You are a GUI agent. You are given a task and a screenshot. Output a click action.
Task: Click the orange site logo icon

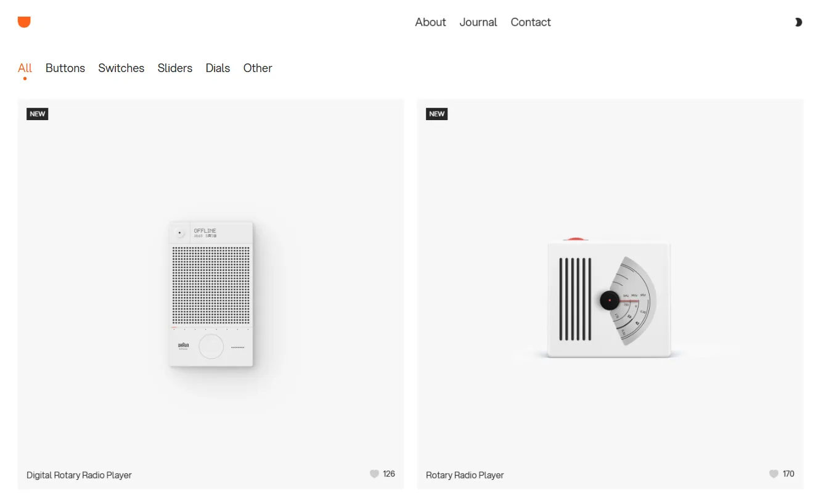(x=24, y=22)
